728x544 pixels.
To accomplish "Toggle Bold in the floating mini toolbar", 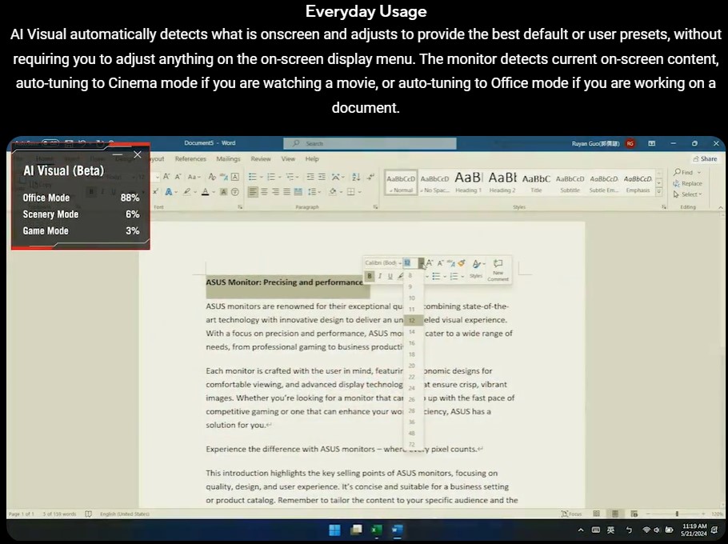I will tap(370, 276).
